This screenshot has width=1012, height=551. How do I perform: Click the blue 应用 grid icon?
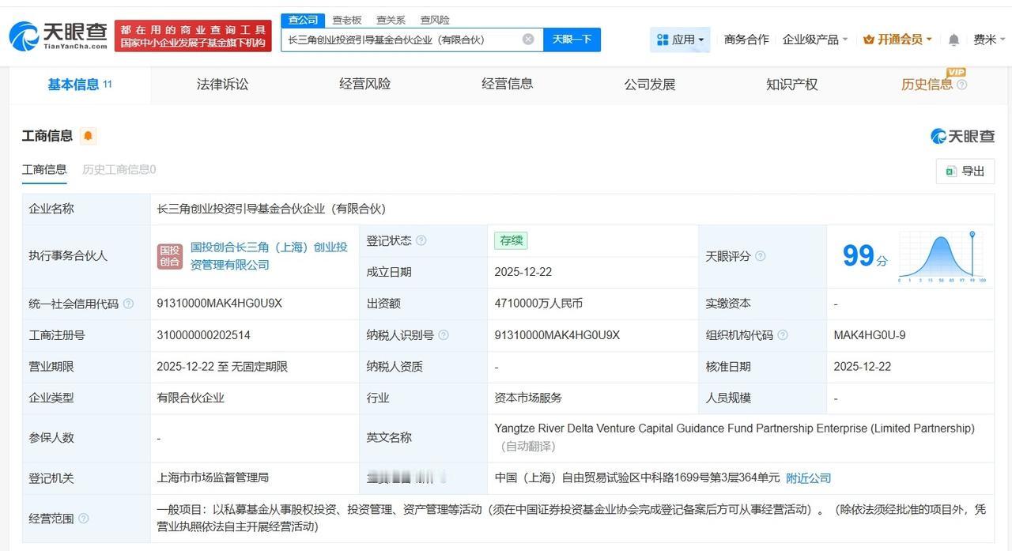[x=660, y=39]
